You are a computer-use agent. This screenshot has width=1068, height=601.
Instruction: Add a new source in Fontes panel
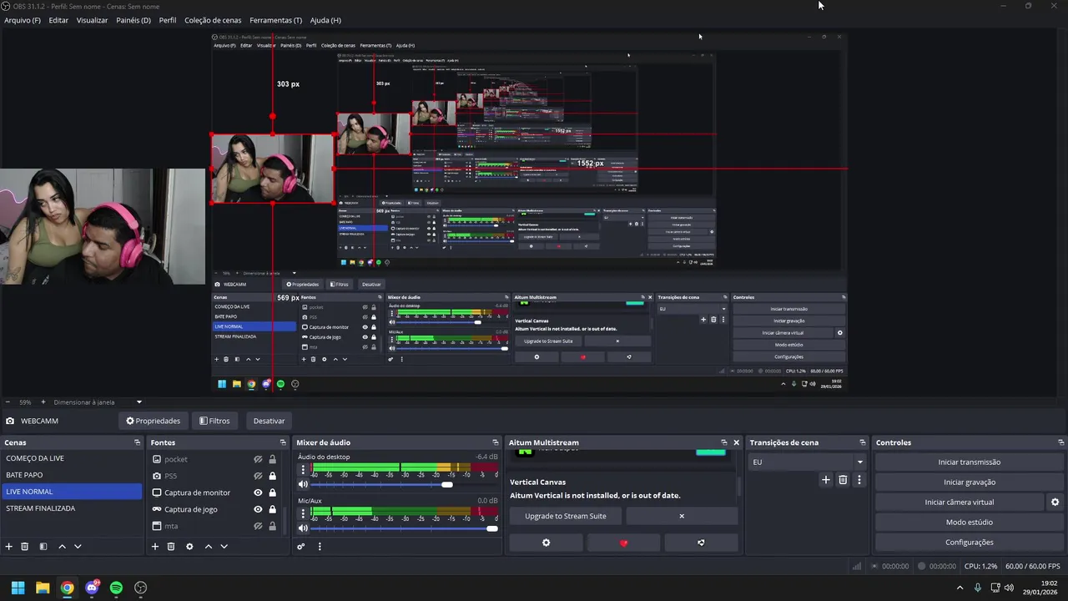154,547
